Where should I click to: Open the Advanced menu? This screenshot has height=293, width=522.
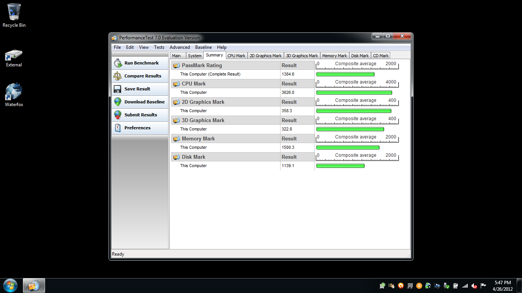180,47
